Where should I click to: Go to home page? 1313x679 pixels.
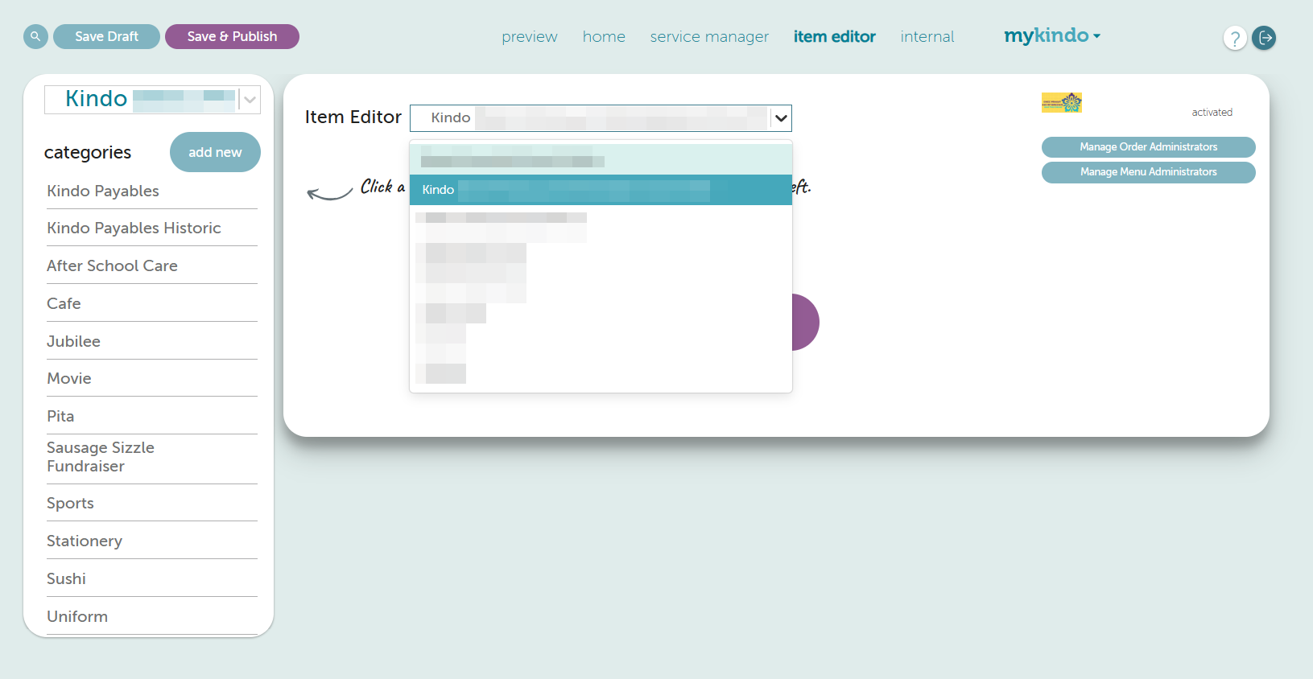tap(604, 37)
